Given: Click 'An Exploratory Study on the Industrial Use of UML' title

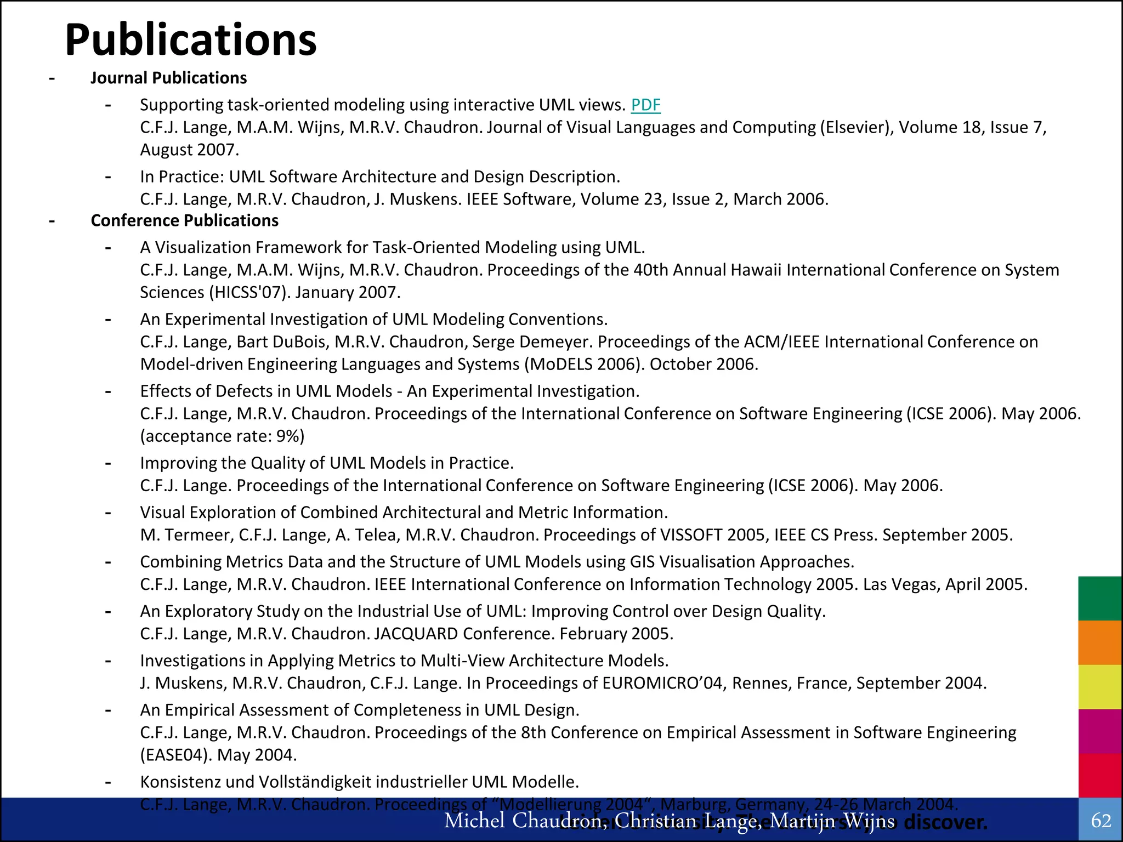Looking at the screenshot, I should click(483, 611).
